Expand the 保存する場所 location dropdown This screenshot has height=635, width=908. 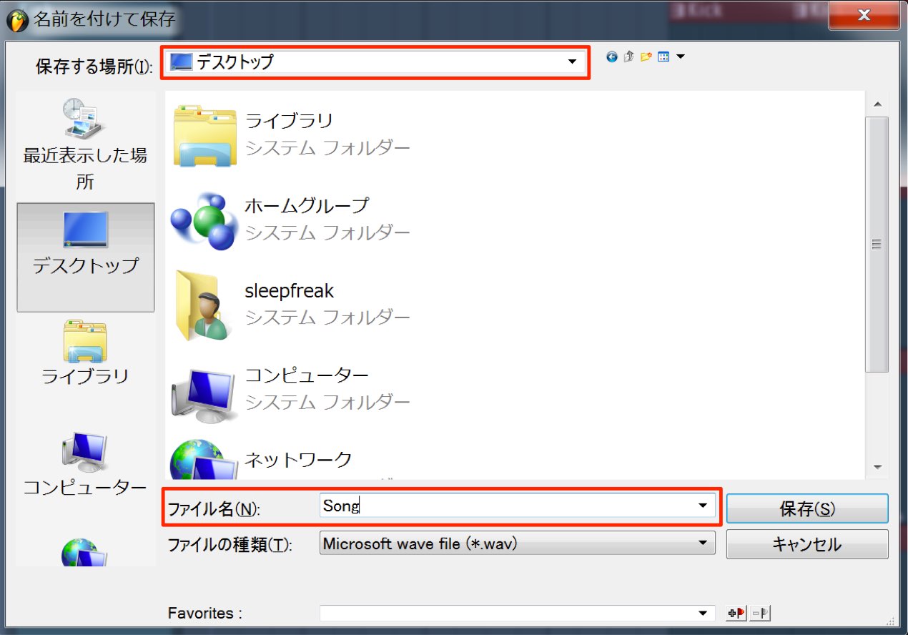coord(572,61)
